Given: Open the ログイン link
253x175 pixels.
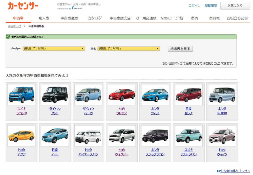Looking at the screenshot, I should pyautogui.click(x=194, y=6).
